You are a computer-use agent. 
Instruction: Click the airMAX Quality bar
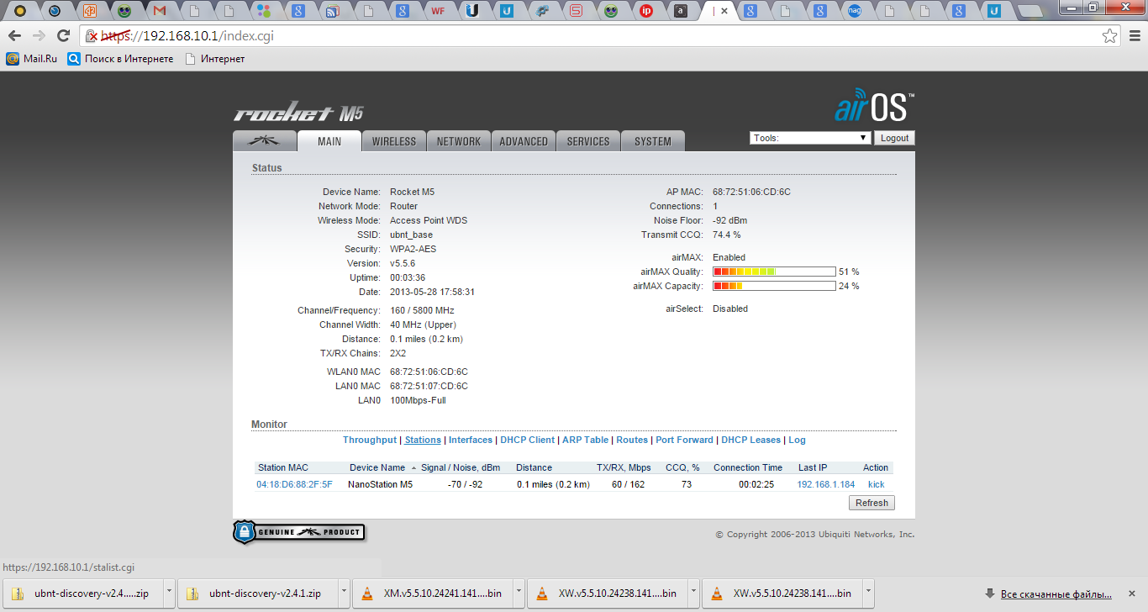[x=774, y=272]
